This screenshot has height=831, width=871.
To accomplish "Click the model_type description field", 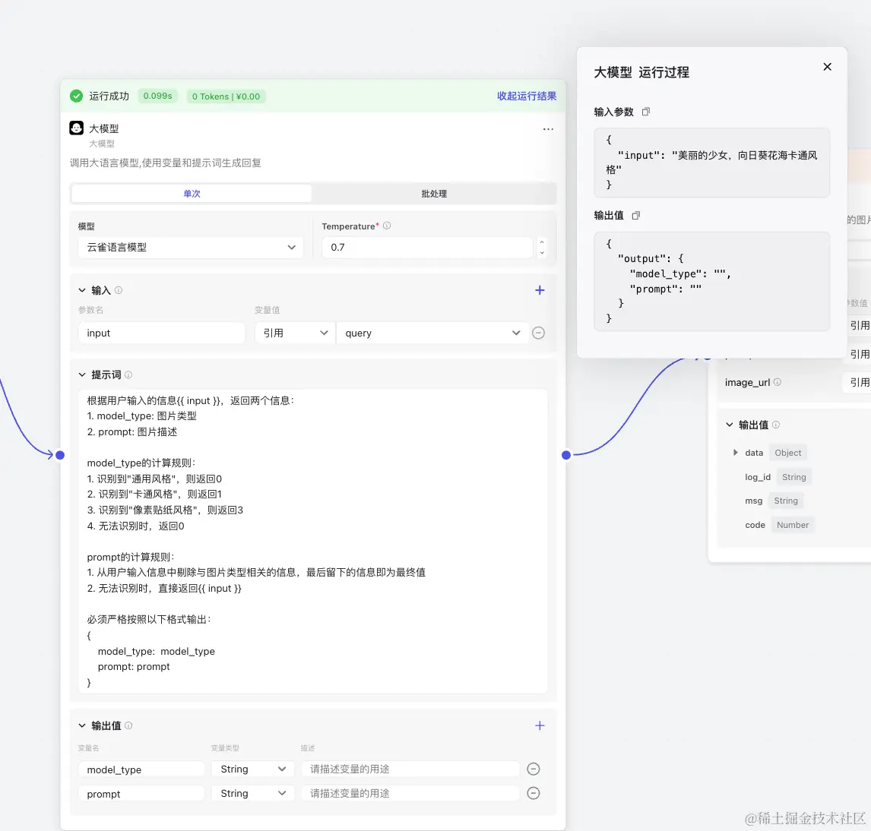I will point(410,769).
